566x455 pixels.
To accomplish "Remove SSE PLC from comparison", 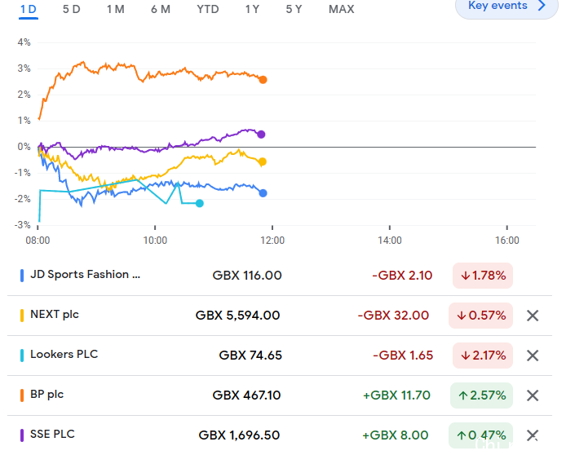I will [x=533, y=435].
